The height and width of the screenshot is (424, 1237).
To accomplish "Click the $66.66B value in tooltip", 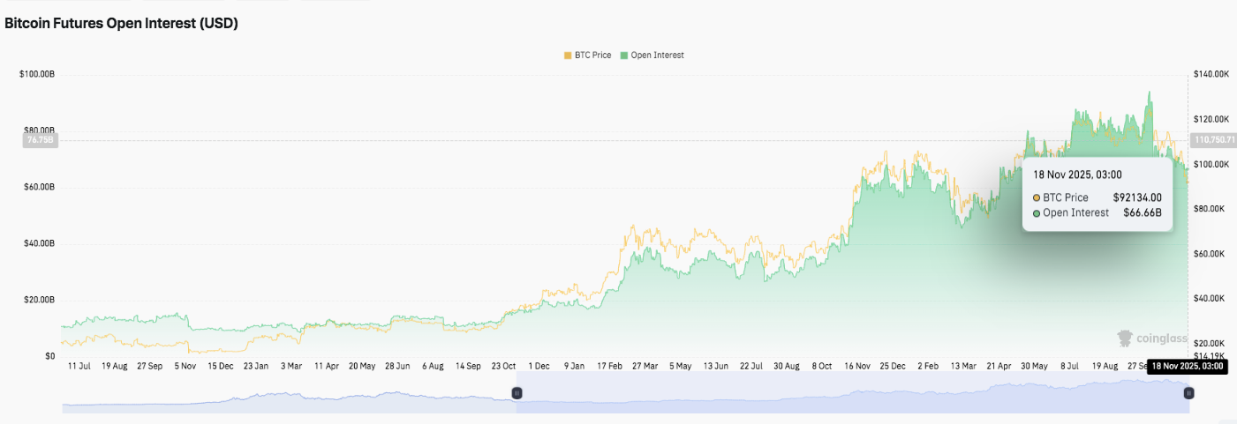I will click(1143, 212).
